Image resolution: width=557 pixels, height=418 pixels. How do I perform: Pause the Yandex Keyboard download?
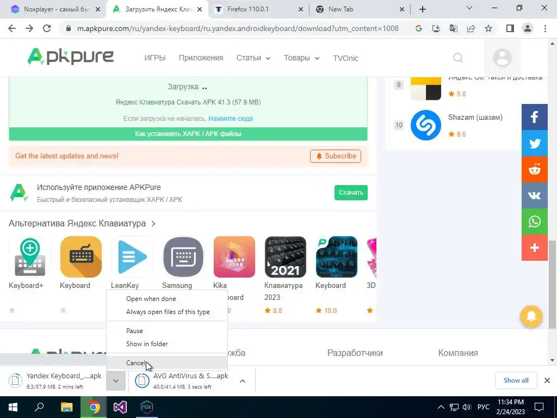click(166, 330)
